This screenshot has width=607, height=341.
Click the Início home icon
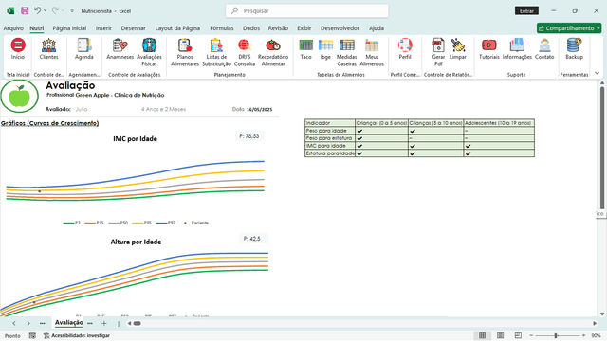[18, 49]
